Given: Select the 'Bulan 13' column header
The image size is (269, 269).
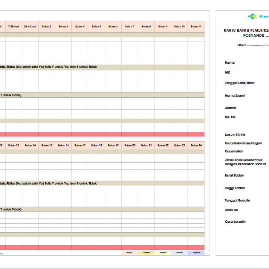Looking at the screenshot, I should 13,145.
